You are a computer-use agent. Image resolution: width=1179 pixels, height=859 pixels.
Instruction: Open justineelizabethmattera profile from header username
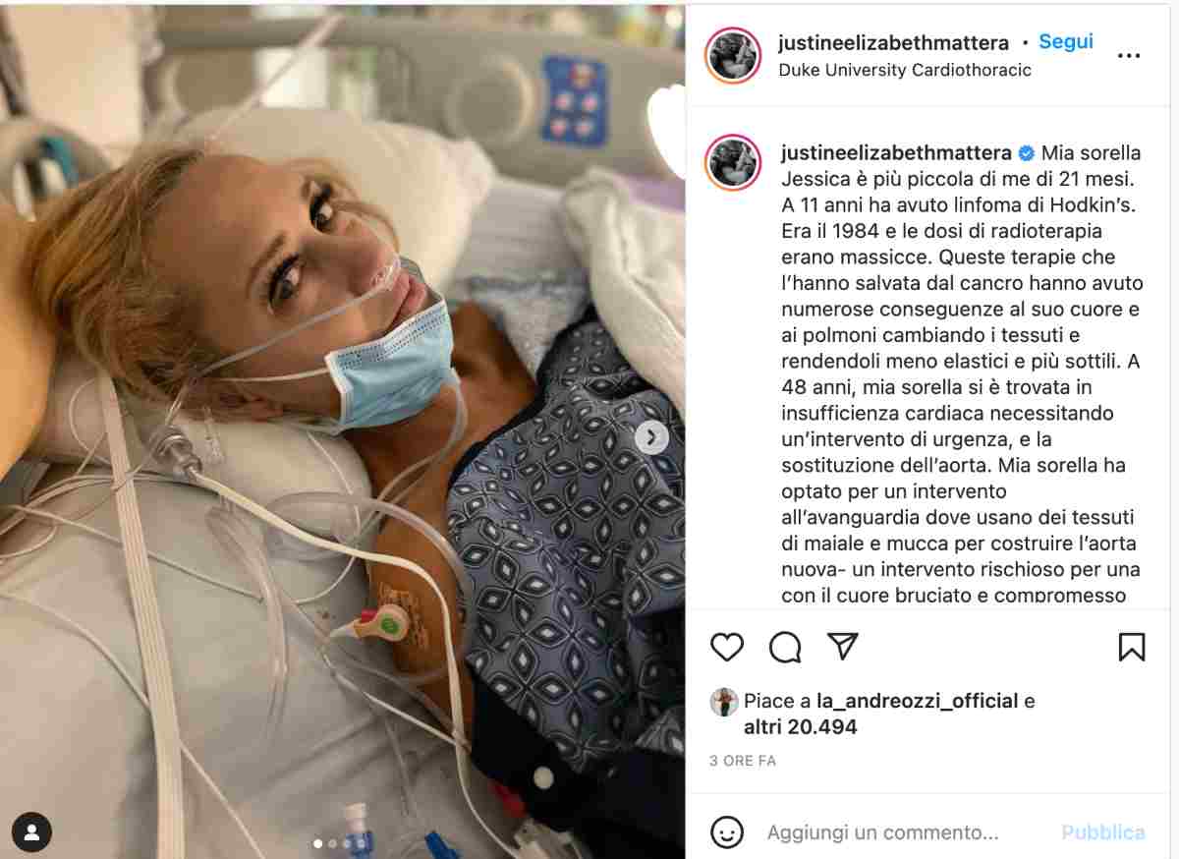[893, 43]
